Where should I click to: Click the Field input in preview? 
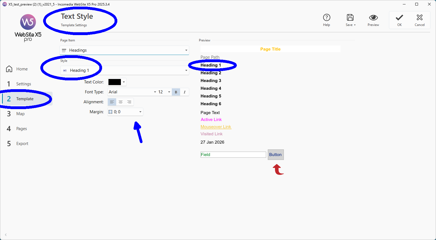click(x=233, y=155)
